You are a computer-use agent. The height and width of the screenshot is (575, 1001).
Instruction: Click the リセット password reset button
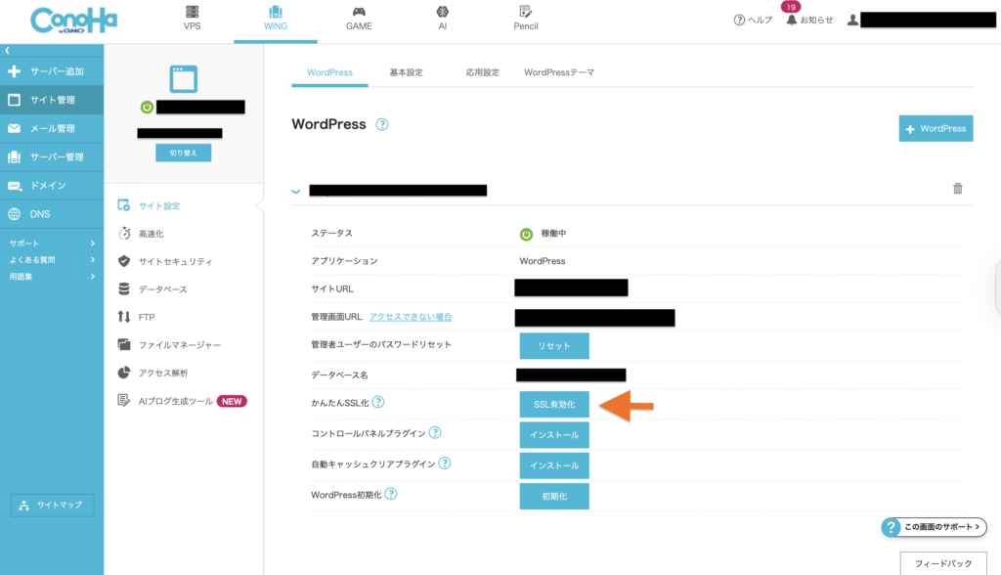point(553,346)
